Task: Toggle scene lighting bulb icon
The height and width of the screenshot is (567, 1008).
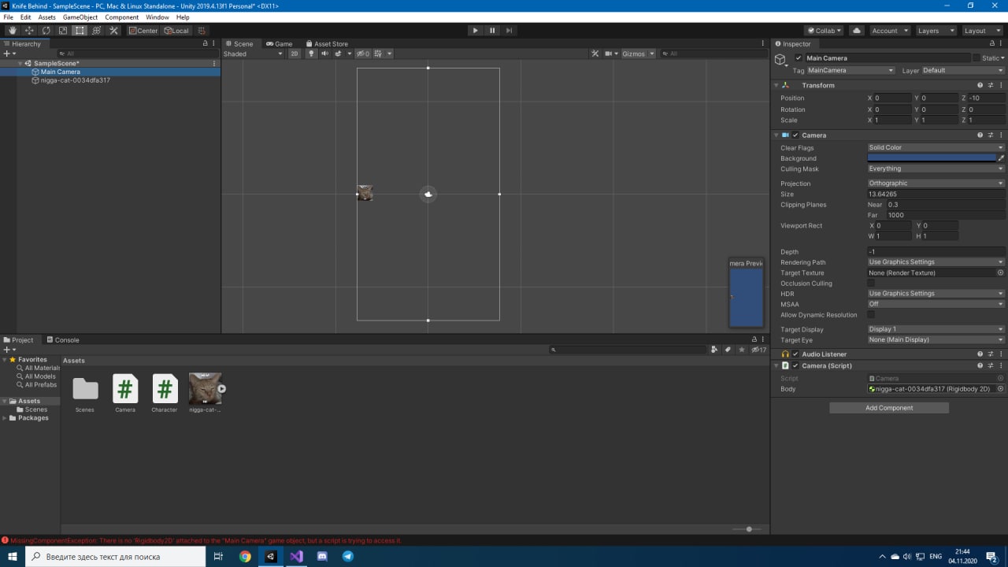Action: (x=312, y=54)
